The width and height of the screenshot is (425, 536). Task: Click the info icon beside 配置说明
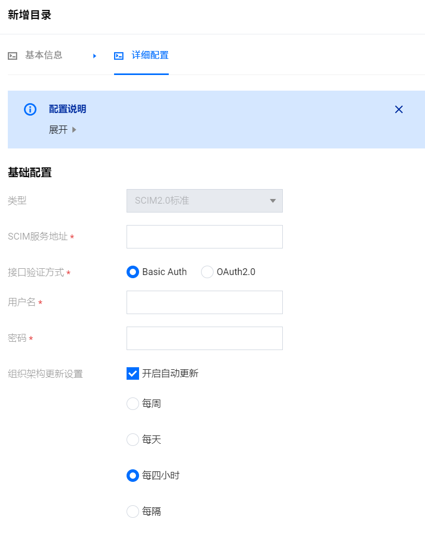pyautogui.click(x=30, y=109)
